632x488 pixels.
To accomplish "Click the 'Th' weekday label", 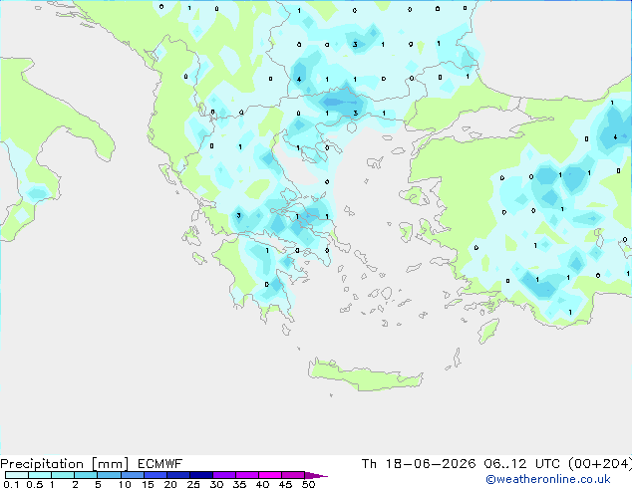I will click(369, 464).
